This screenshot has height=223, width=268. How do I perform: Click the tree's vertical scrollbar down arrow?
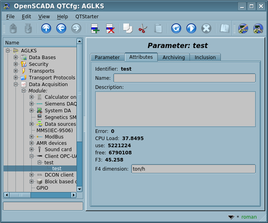coord(79,189)
